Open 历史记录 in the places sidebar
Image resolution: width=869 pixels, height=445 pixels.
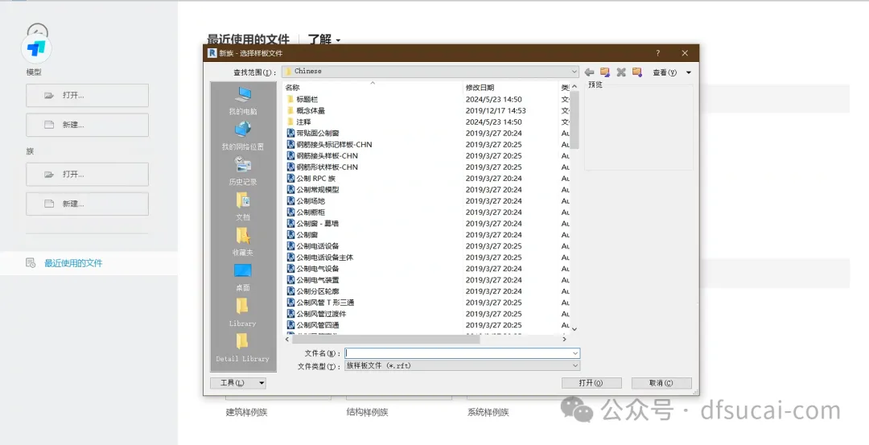243,171
